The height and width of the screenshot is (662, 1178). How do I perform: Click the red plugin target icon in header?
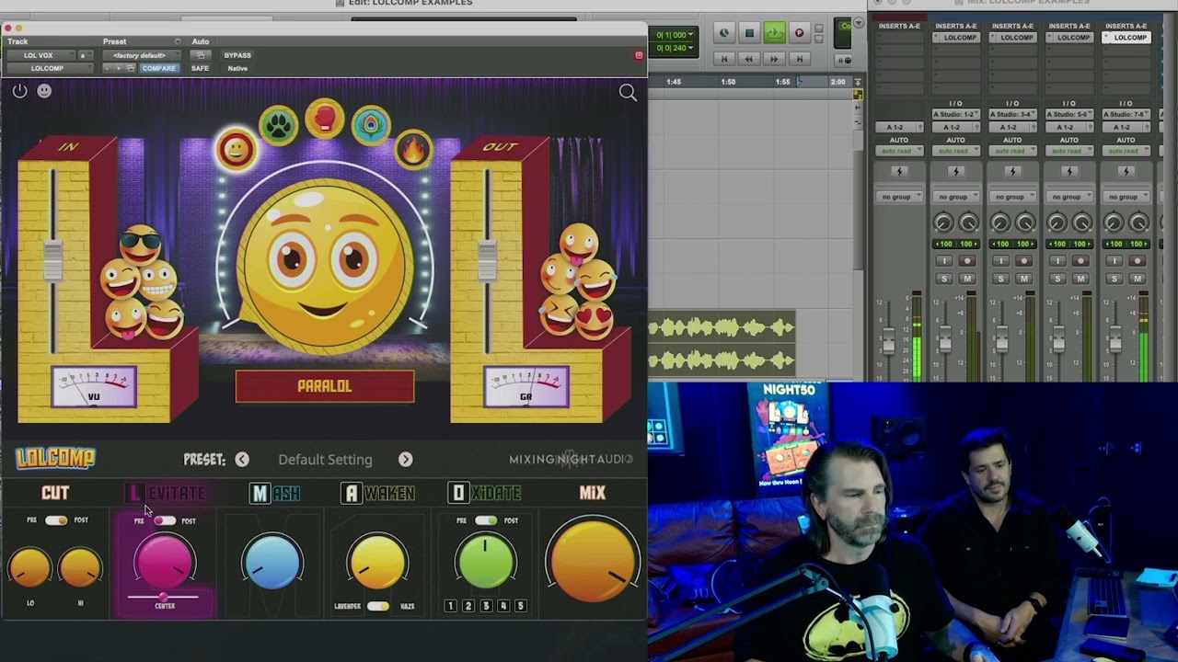639,55
